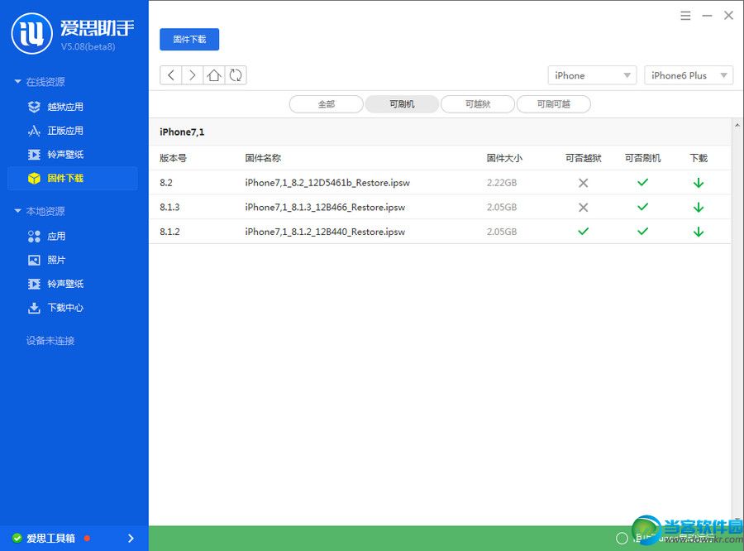744x551 pixels.
Task: Collapse the 在线资源 section
Action: pos(18,82)
